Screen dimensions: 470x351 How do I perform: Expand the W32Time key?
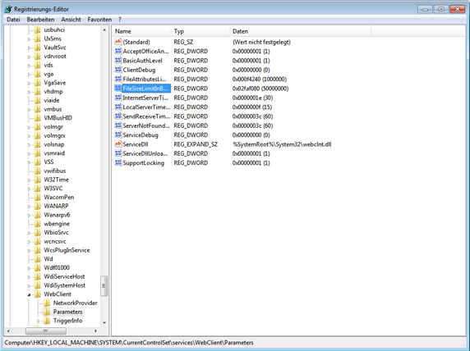click(29, 180)
